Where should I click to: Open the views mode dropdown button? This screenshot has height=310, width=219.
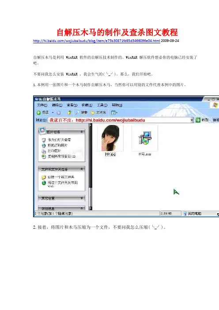tap(114, 113)
